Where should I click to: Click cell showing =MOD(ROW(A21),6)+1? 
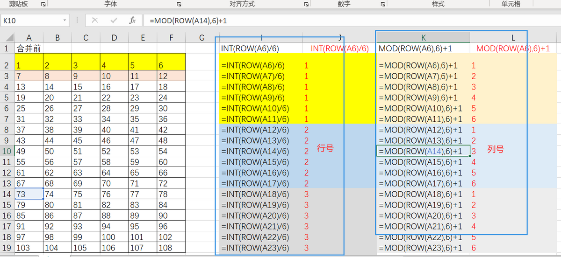pyautogui.click(x=424, y=226)
